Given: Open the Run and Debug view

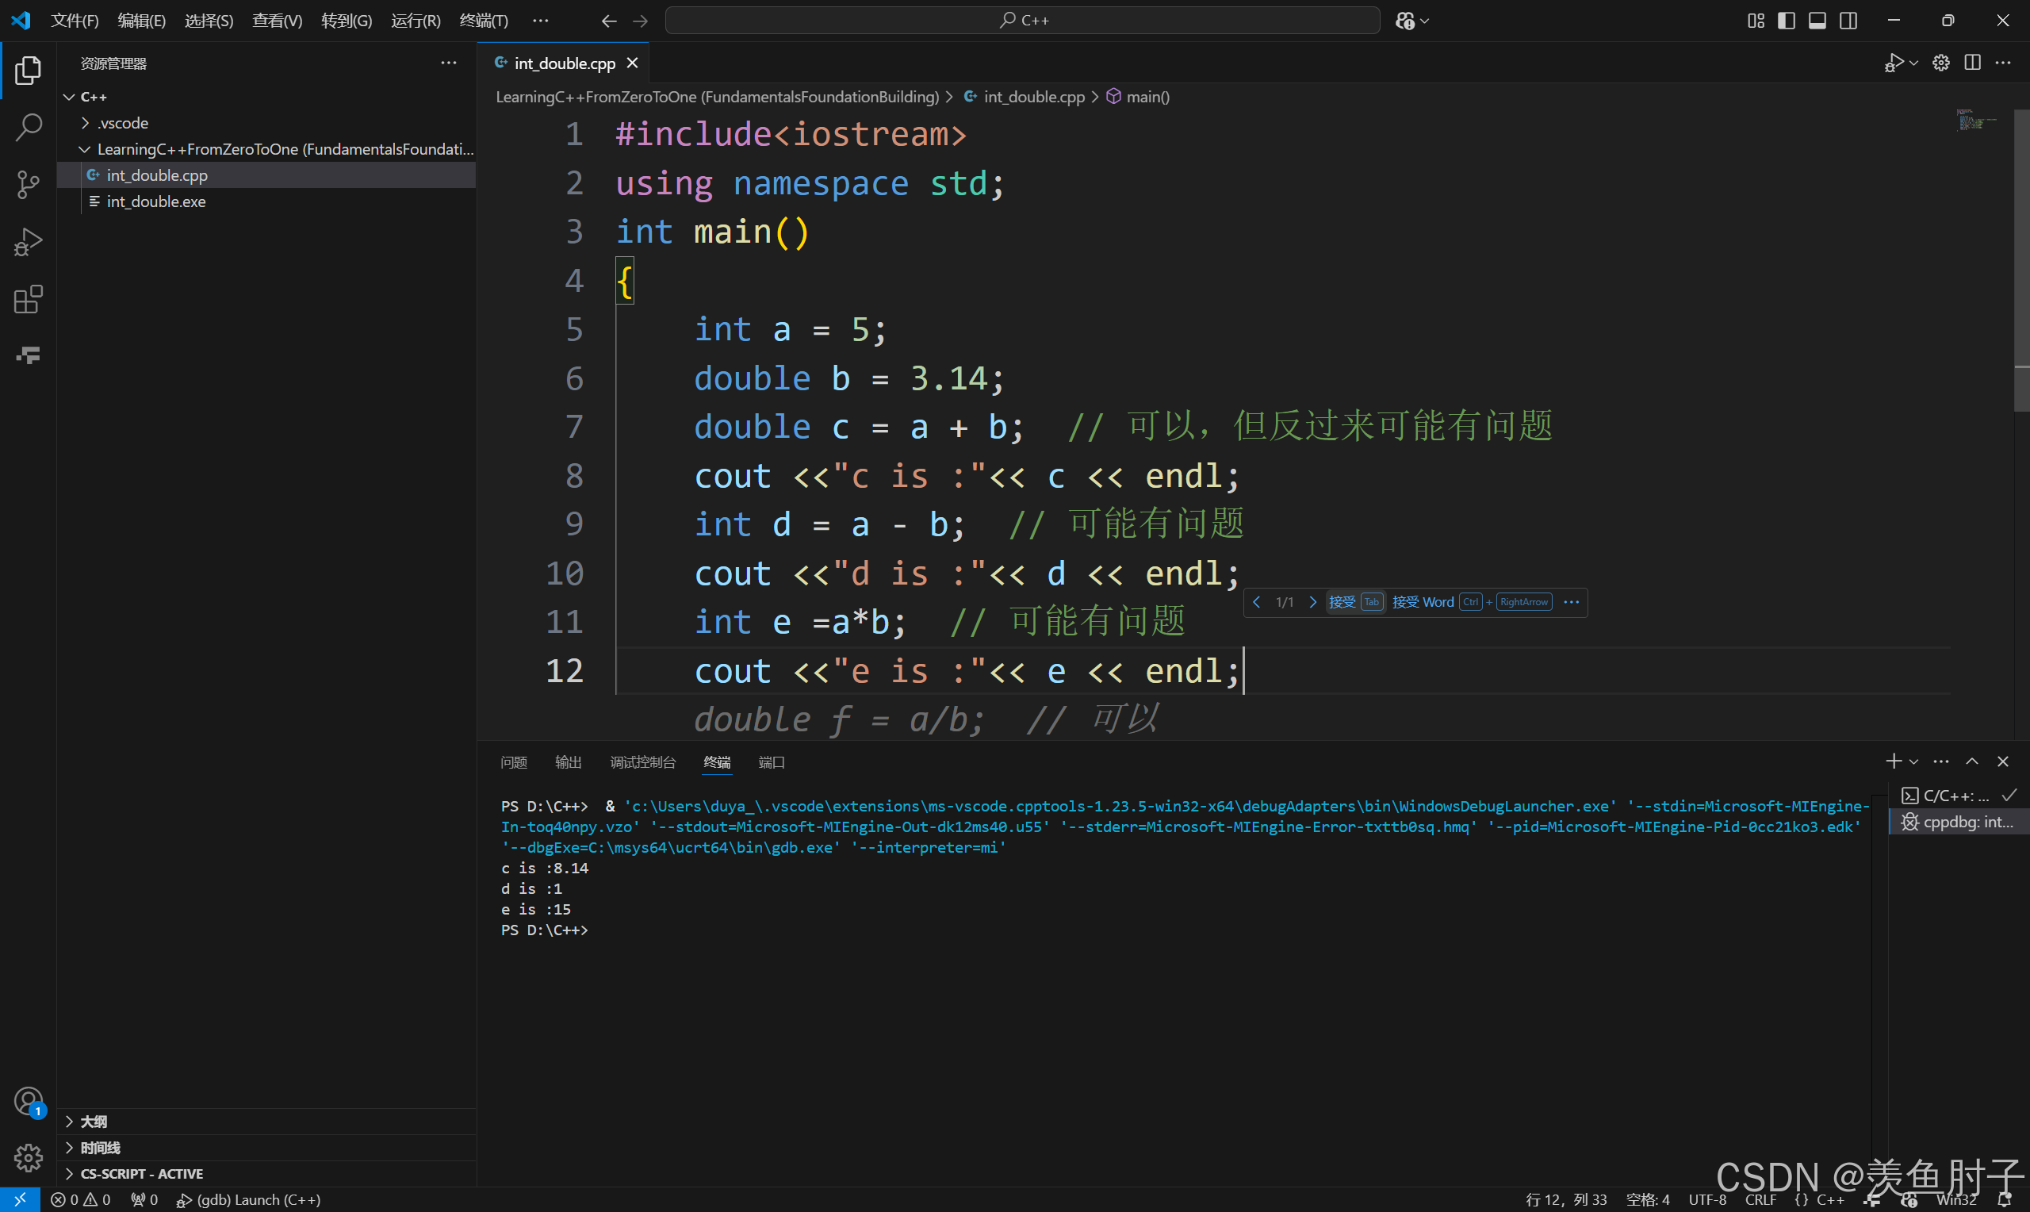Looking at the screenshot, I should click(29, 243).
